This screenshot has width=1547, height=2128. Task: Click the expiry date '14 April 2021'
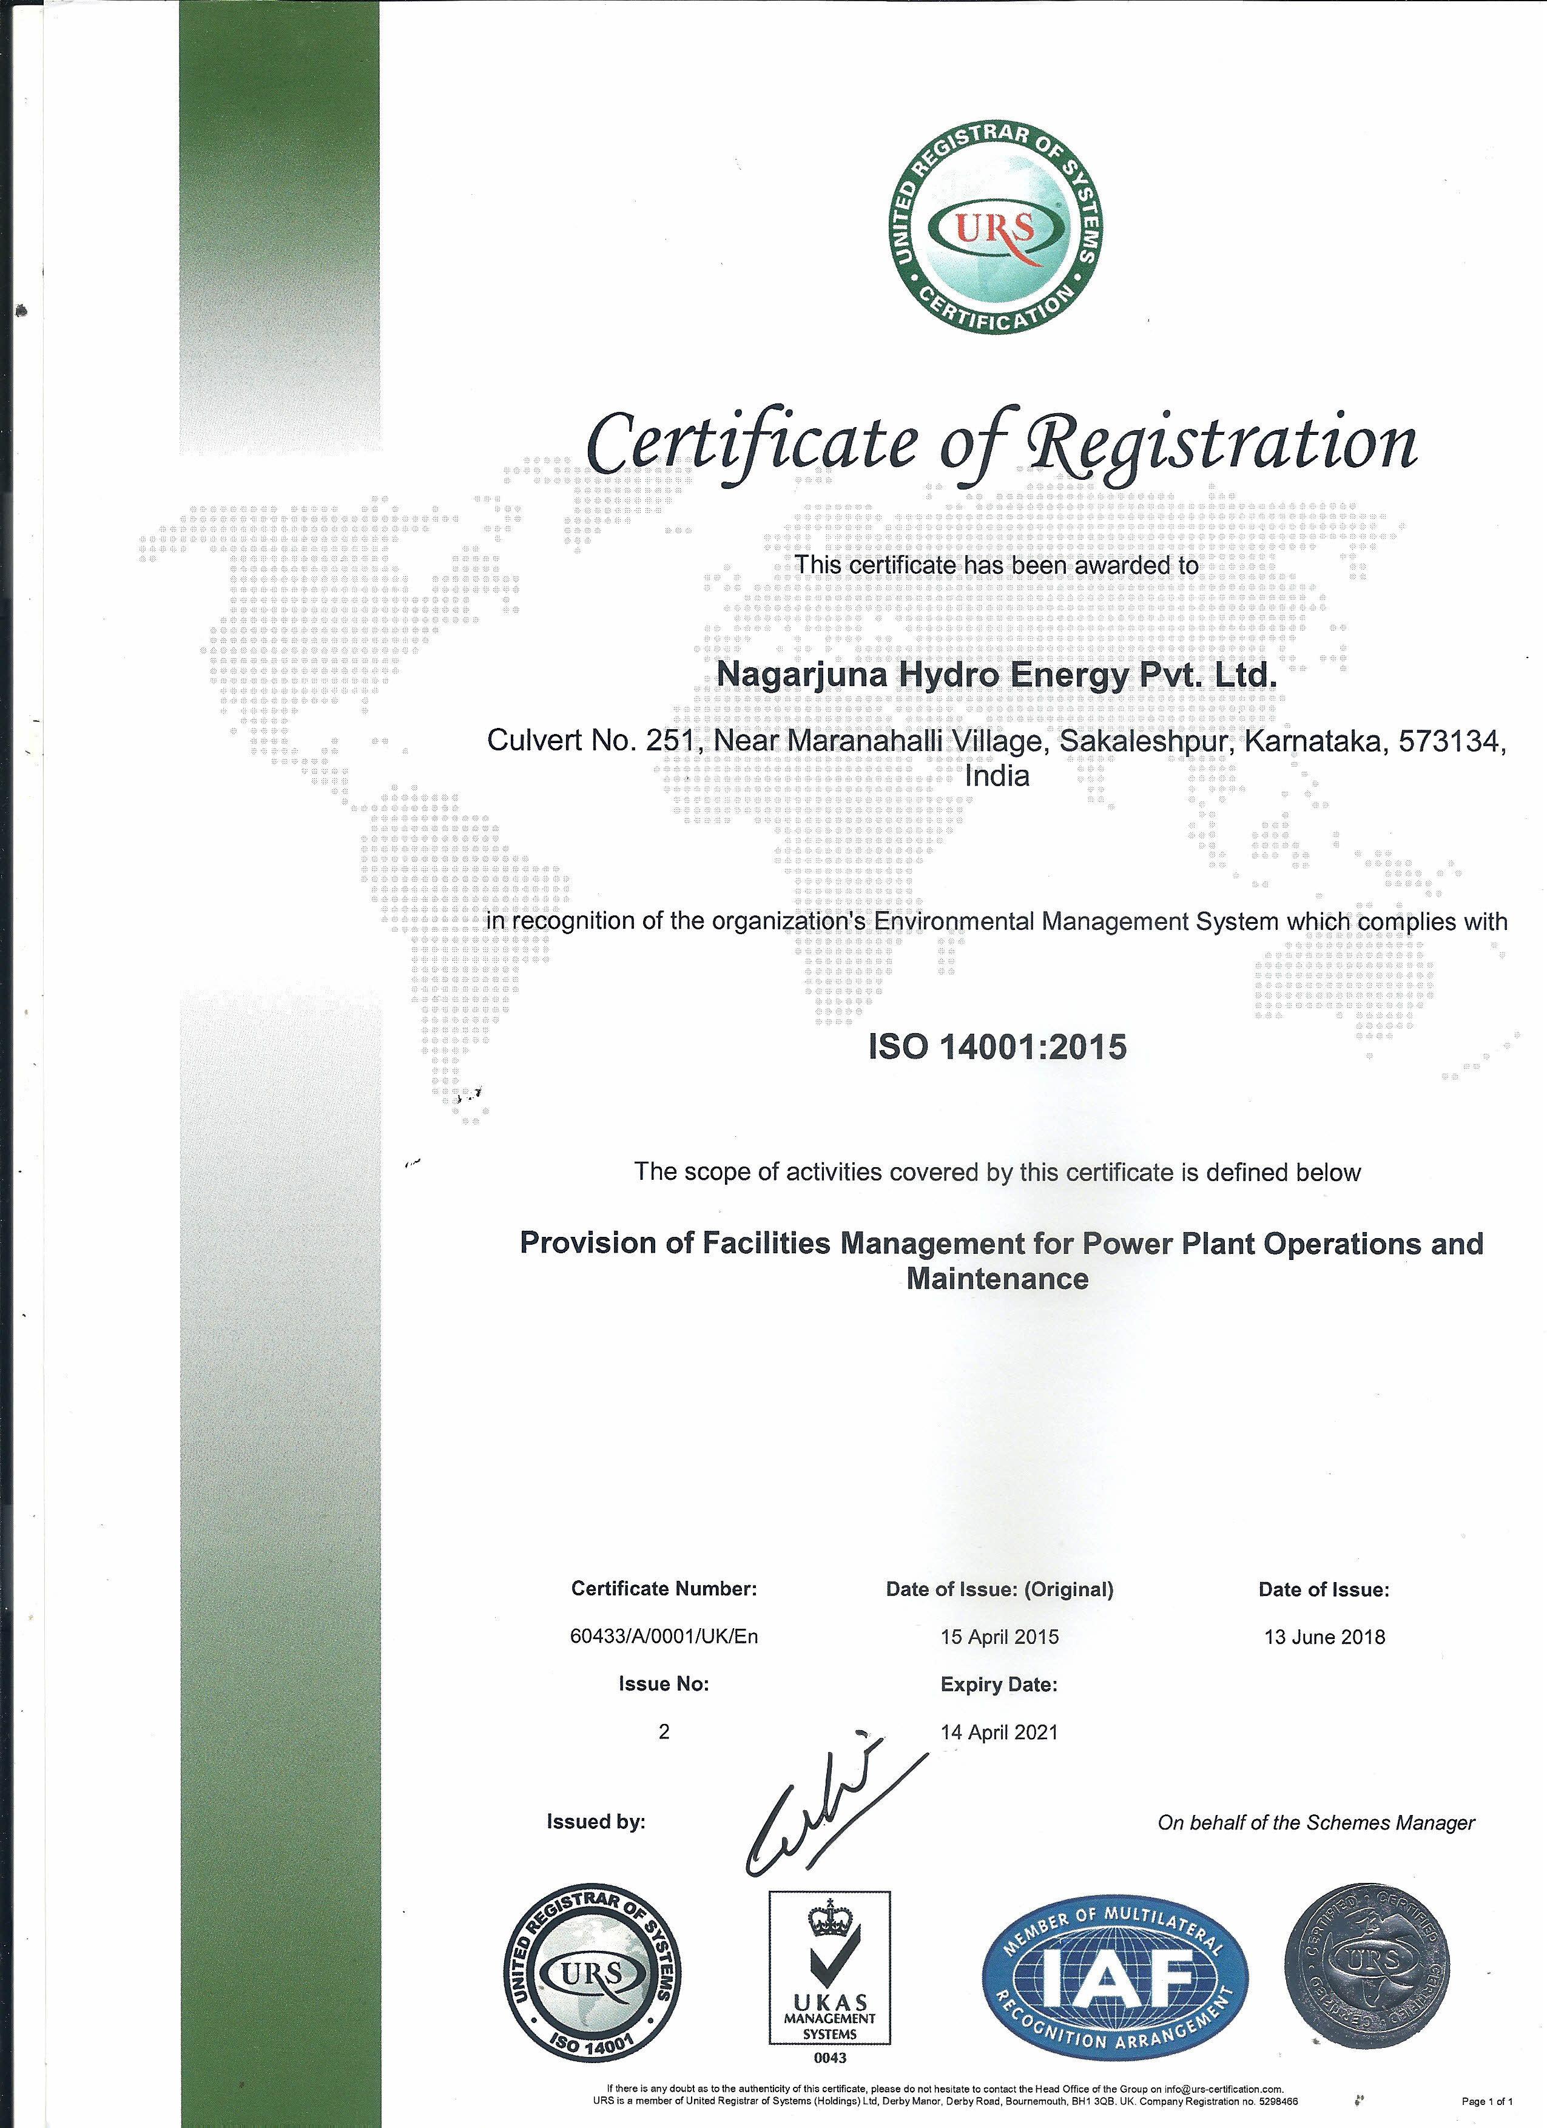(999, 1733)
